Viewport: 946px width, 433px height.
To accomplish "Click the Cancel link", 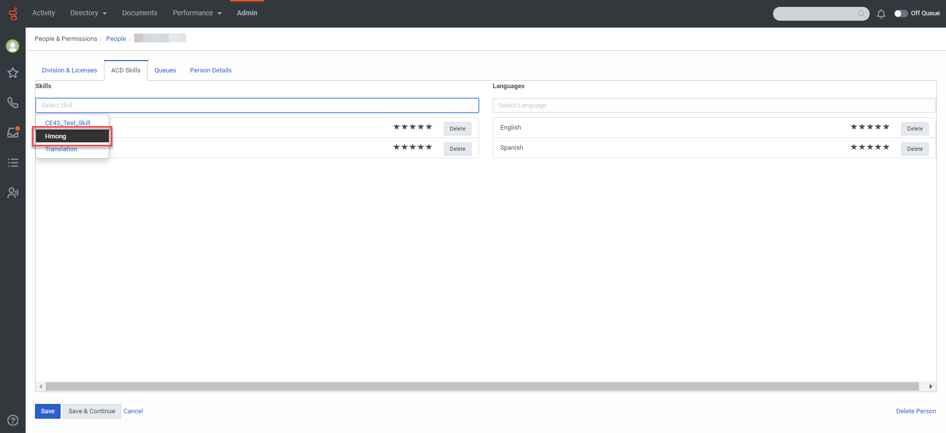I will [133, 411].
